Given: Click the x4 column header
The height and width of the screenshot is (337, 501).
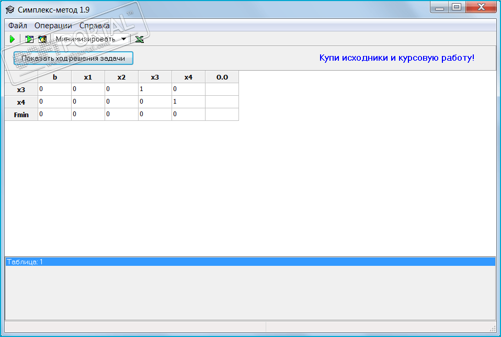Looking at the screenshot, I should tap(188, 77).
